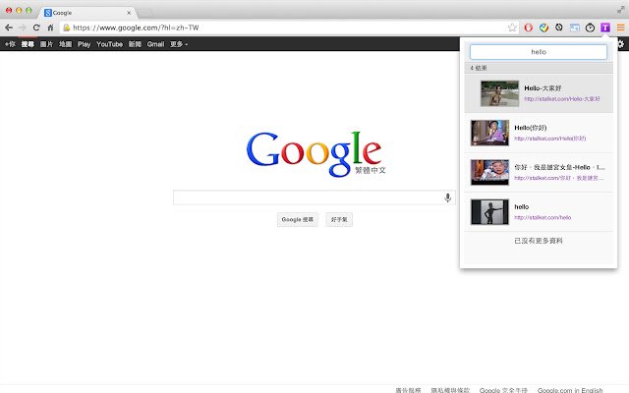
Task: Open the Hello(你好) result thumbnail
Action: click(489, 133)
